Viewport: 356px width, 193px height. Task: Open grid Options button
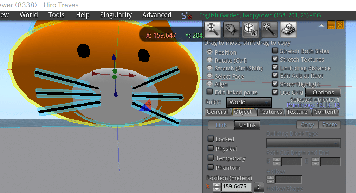point(323,92)
